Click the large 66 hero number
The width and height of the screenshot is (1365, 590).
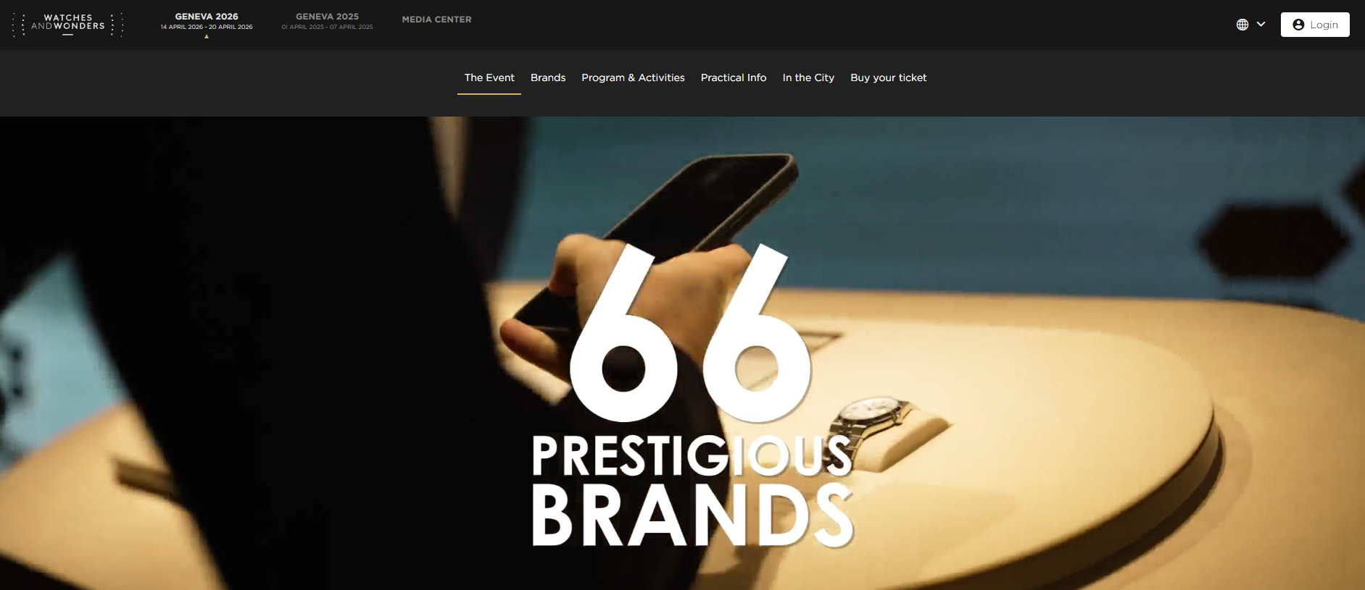click(691, 333)
